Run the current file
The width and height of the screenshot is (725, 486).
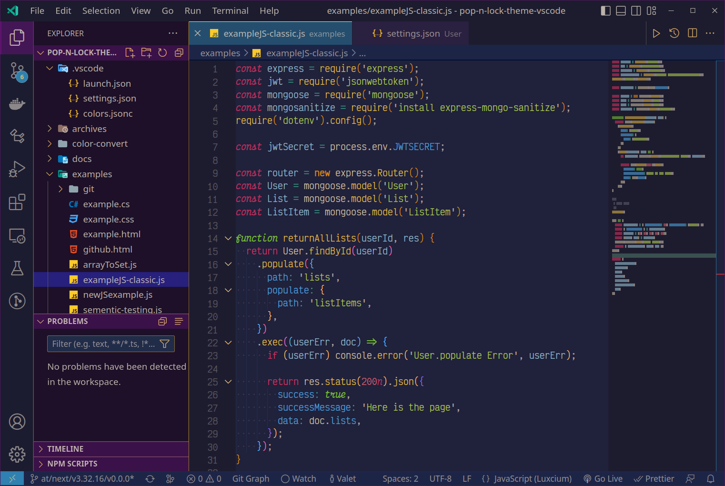coord(656,33)
